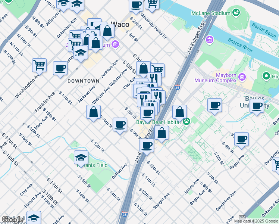Click the Baylor Bear Habitat paw pin

tap(186, 122)
